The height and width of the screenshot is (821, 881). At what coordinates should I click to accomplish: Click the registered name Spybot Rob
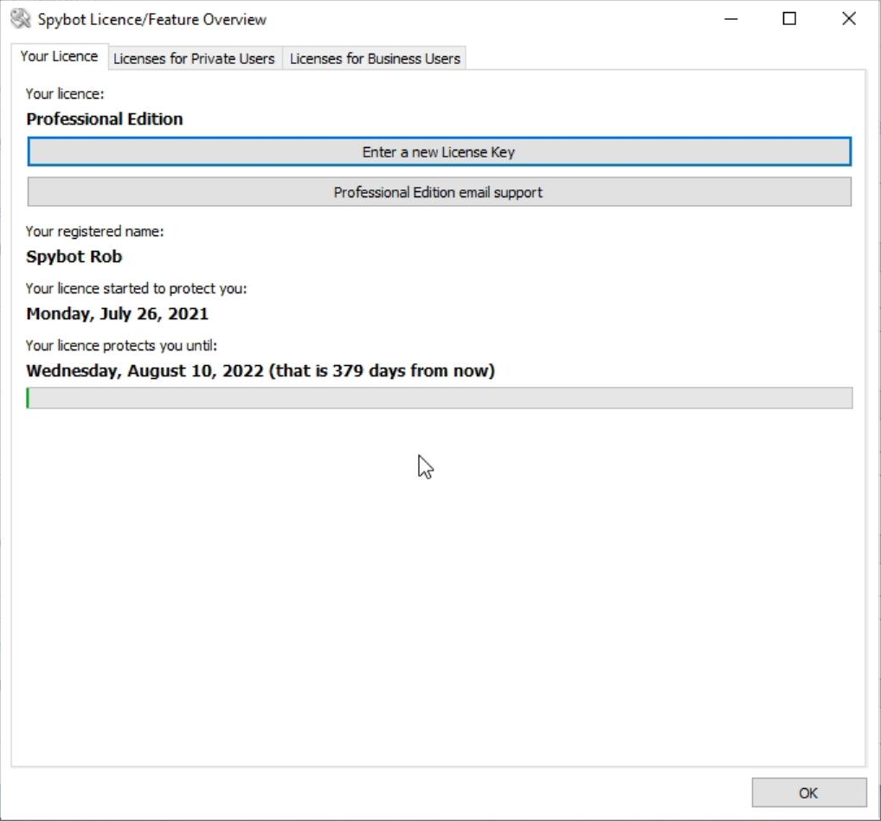pyautogui.click(x=74, y=257)
